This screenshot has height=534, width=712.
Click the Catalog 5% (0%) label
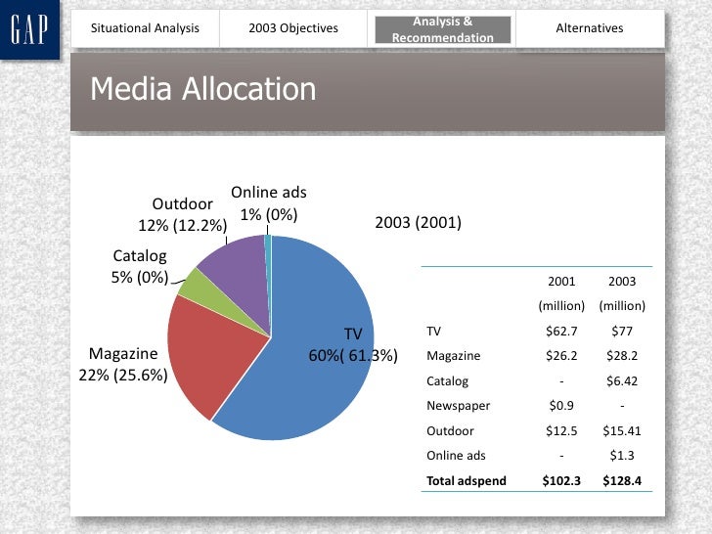point(140,267)
